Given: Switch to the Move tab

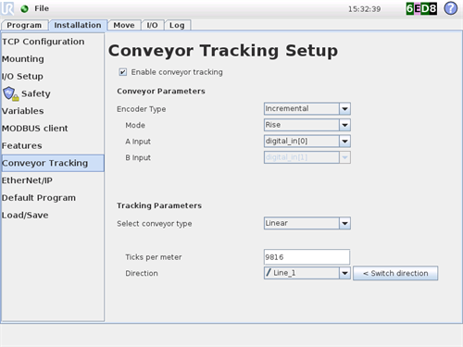Looking at the screenshot, I should pyautogui.click(x=124, y=25).
